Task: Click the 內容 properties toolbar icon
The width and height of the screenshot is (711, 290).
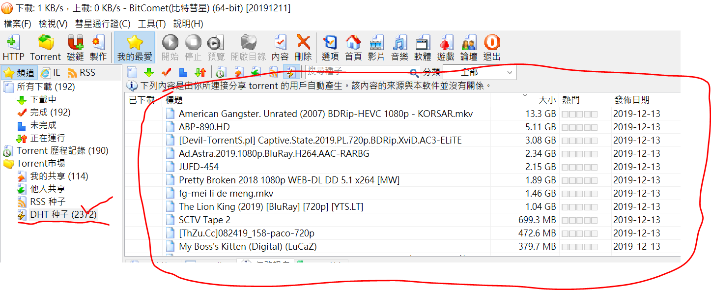Action: [280, 48]
